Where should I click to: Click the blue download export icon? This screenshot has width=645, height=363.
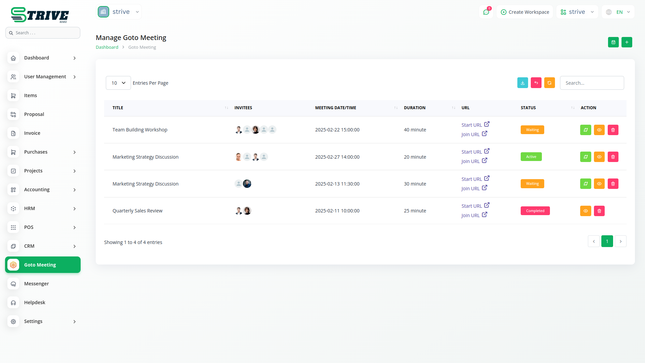(522, 83)
